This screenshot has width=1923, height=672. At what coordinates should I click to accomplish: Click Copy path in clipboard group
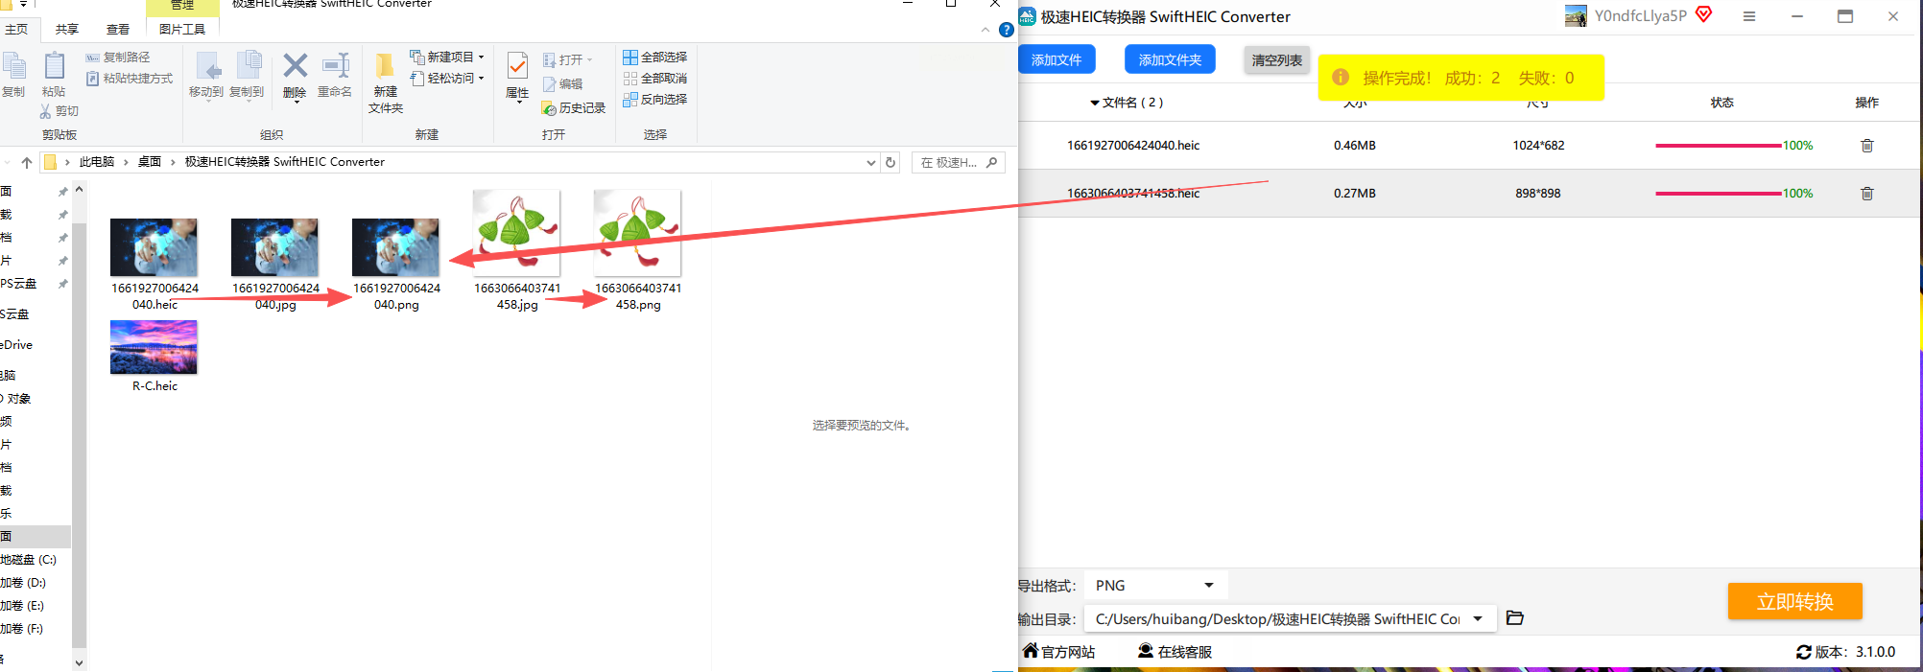click(x=117, y=58)
